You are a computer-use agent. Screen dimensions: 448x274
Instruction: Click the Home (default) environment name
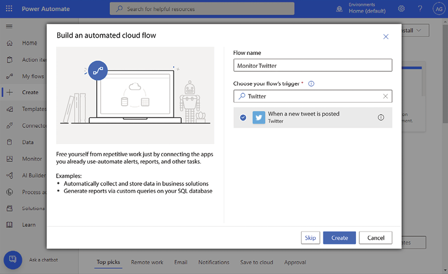[x=367, y=11]
